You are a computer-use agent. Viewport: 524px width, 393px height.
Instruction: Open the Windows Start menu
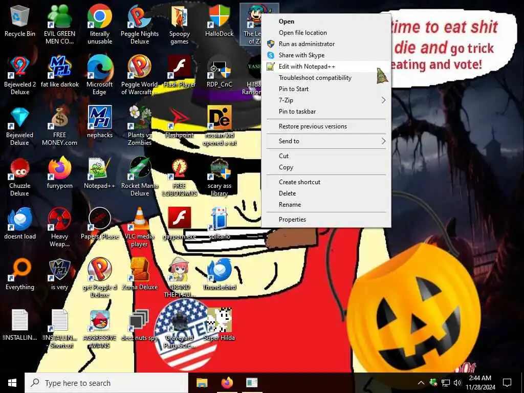(12, 383)
